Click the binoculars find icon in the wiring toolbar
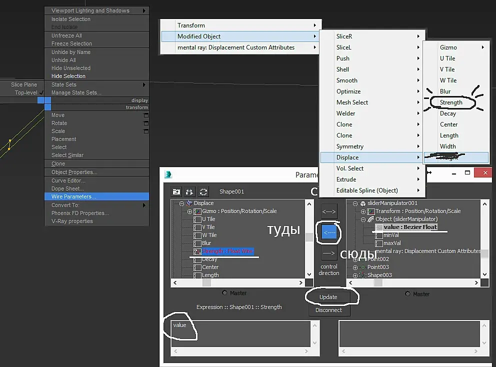 point(189,191)
